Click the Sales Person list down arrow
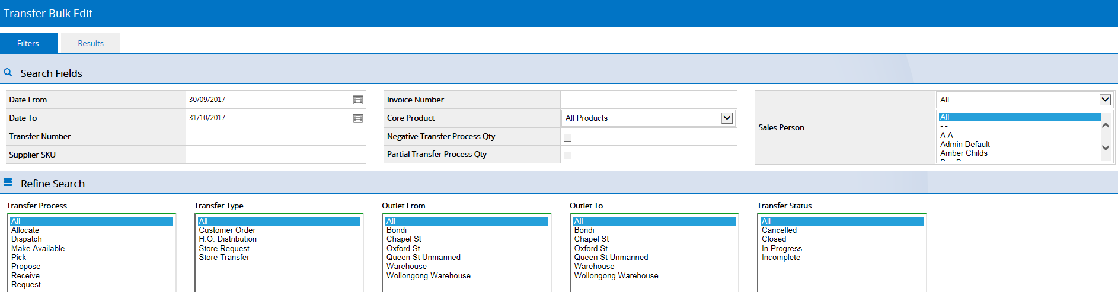Screen dimensions: 1118x292 click(1106, 147)
